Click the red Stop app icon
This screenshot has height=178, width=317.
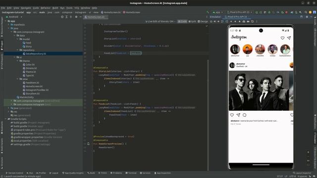(286, 12)
